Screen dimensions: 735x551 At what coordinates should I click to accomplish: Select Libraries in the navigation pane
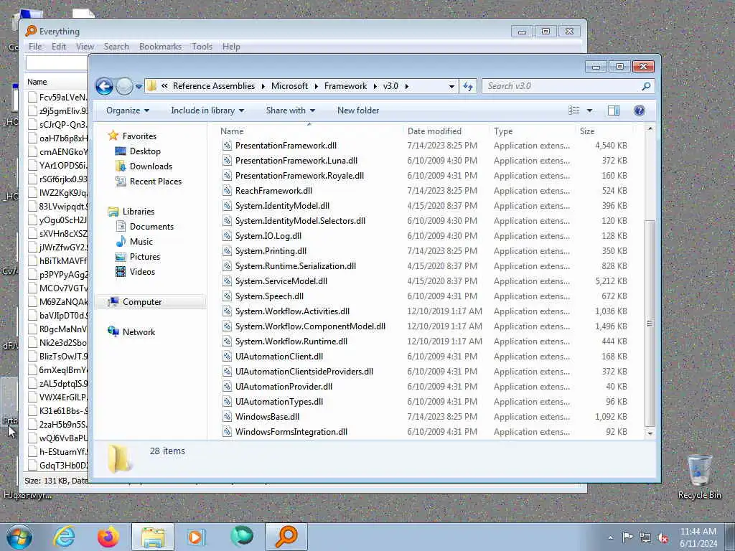pos(139,212)
